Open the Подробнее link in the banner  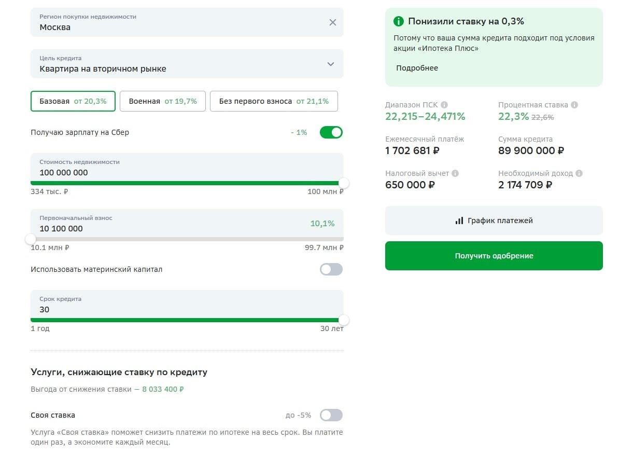[x=417, y=68]
